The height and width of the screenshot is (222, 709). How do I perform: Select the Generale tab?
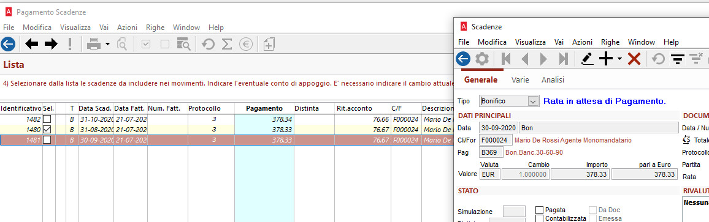(481, 80)
